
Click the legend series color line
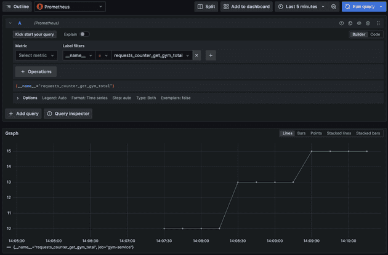pyautogui.click(x=8, y=247)
